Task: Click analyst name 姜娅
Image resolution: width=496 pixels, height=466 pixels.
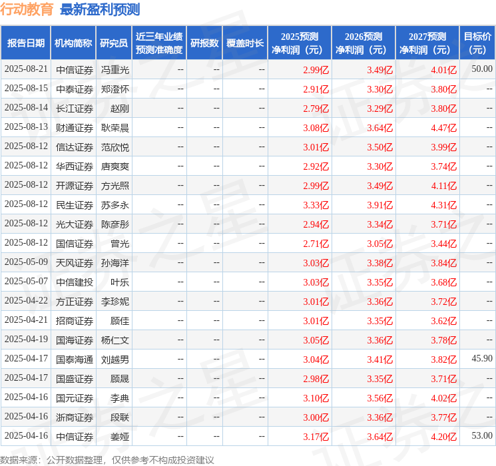Action: pyautogui.click(x=120, y=436)
